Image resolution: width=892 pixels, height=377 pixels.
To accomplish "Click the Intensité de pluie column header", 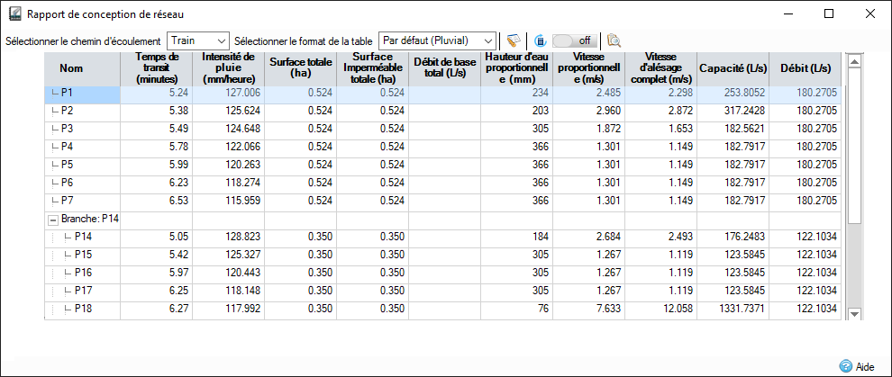I will coord(228,68).
